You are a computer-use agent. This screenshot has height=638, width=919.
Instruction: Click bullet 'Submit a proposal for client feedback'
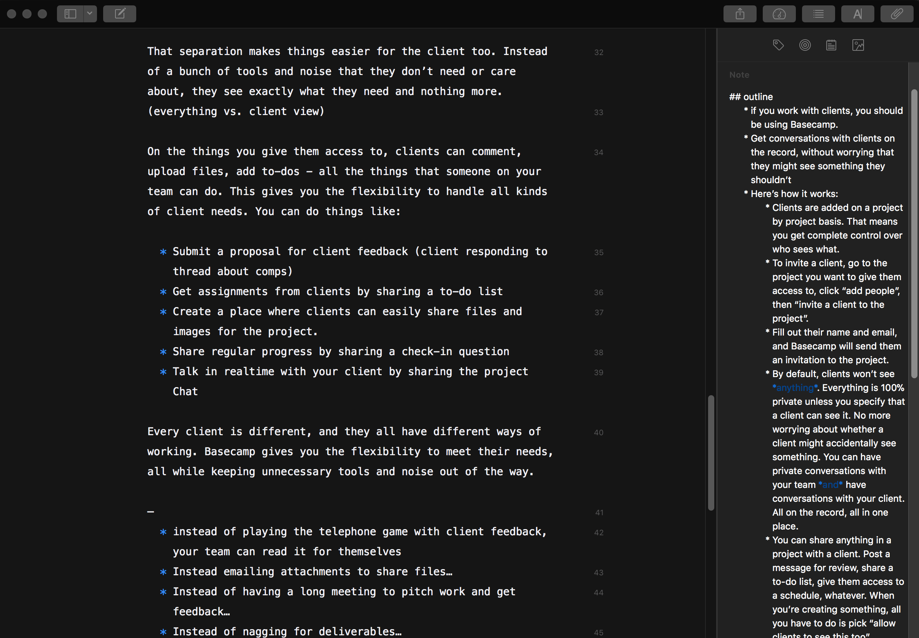(x=360, y=251)
